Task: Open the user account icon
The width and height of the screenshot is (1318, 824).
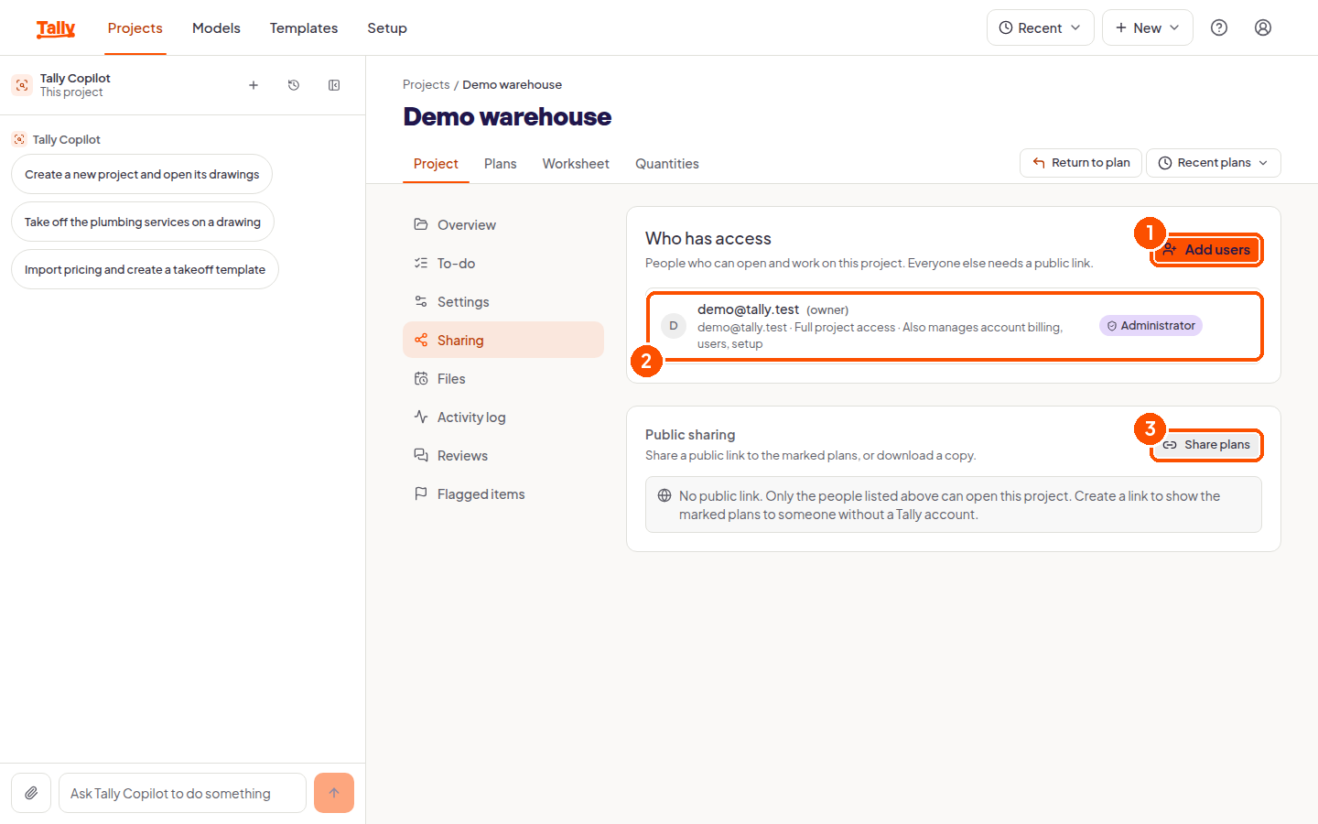Action: [x=1263, y=27]
